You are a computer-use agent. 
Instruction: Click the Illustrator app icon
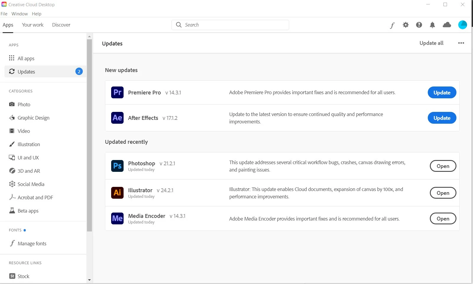pos(117,193)
